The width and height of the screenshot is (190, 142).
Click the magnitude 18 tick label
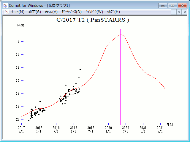tap(18, 106)
